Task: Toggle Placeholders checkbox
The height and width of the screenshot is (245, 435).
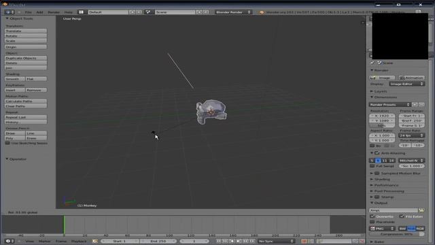Action: tap(372, 222)
